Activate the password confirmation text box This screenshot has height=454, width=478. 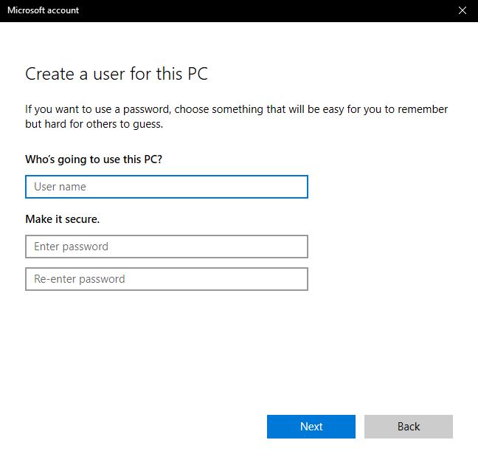(x=166, y=279)
